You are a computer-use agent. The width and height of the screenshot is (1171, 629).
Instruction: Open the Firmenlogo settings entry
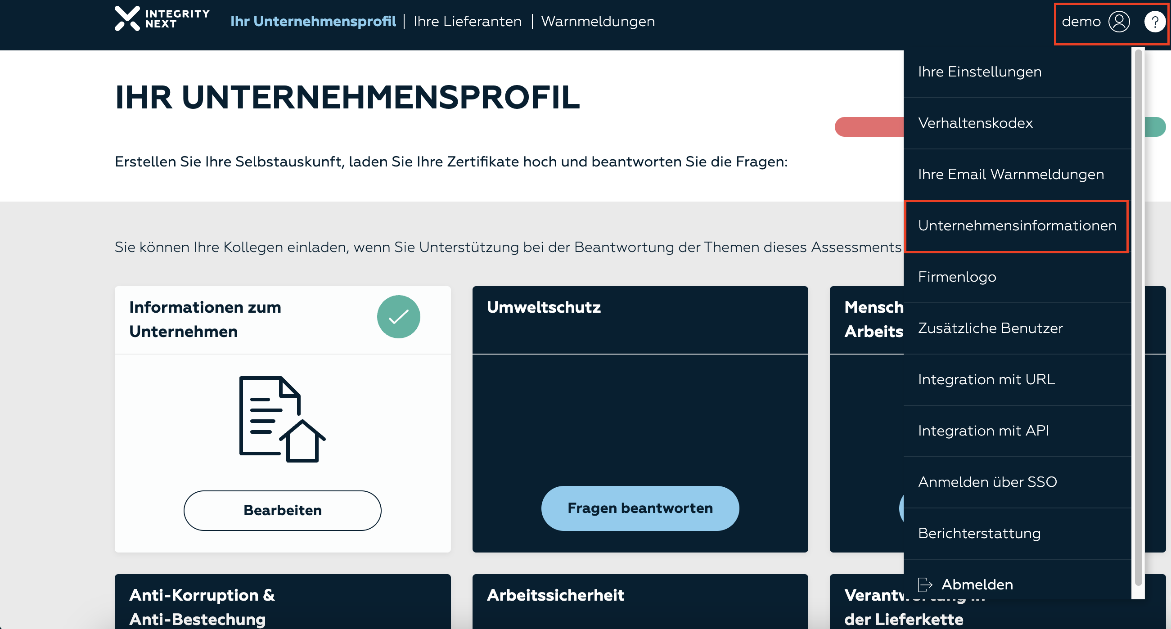click(957, 277)
